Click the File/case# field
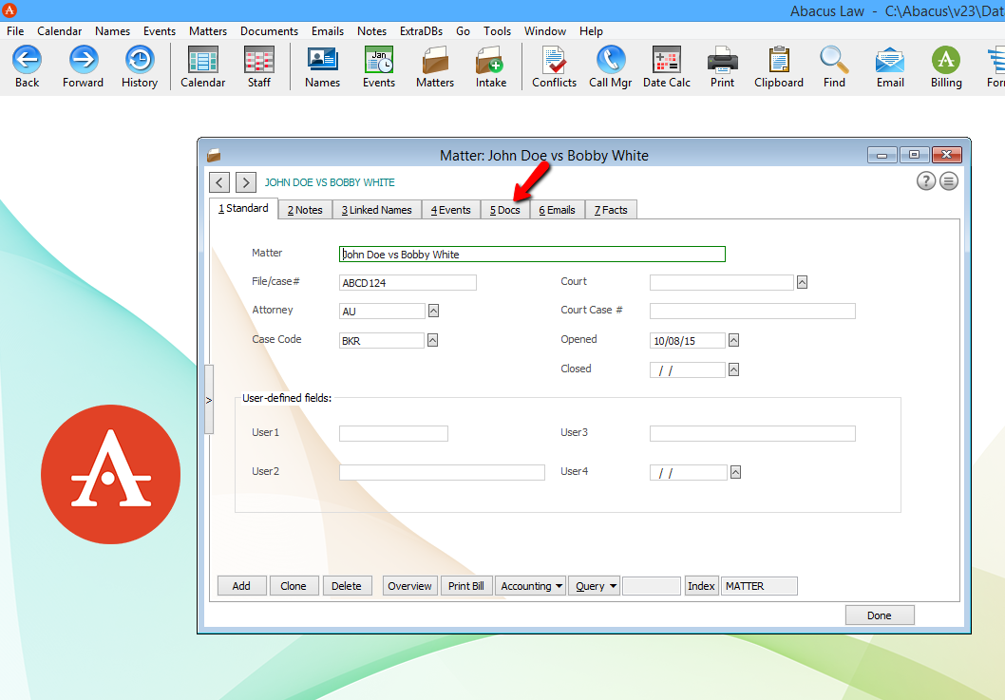The width and height of the screenshot is (1005, 700). (x=408, y=283)
